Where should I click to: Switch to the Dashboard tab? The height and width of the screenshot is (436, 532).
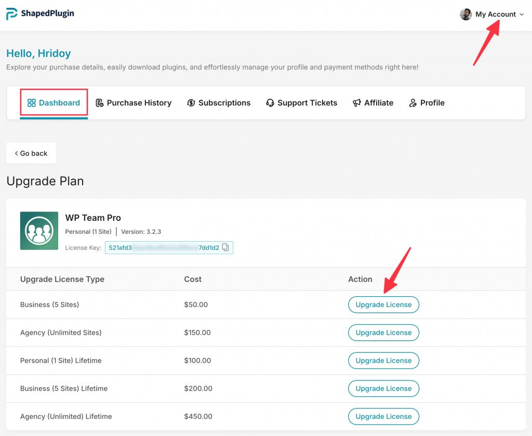click(x=54, y=103)
